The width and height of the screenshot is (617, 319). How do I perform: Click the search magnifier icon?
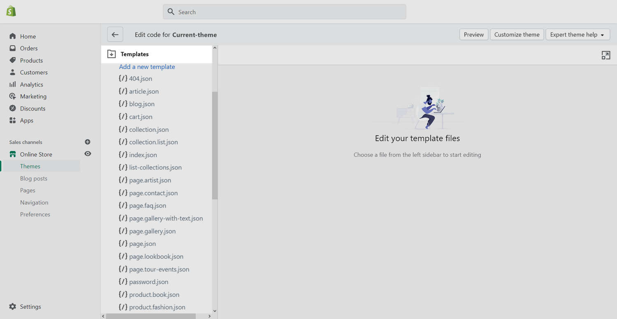171,12
